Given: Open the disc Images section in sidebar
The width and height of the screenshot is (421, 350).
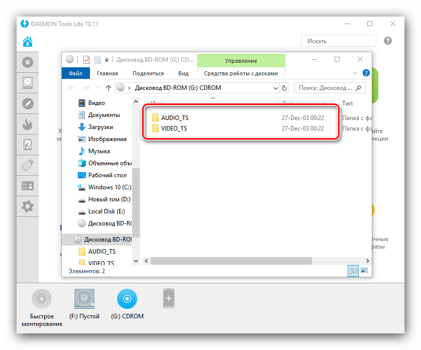Looking at the screenshot, I should coord(28,63).
